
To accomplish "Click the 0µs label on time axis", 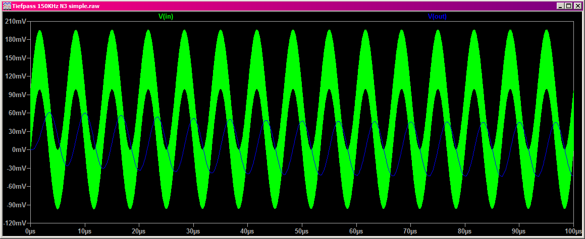I will 31,231.
